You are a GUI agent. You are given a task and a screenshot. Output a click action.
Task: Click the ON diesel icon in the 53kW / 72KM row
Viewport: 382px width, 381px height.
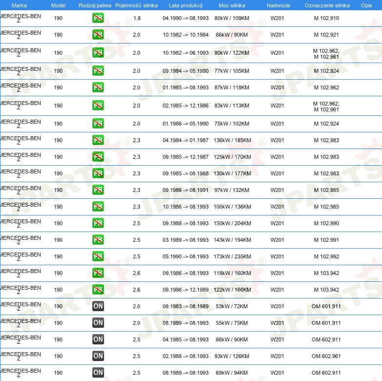pyautogui.click(x=98, y=306)
